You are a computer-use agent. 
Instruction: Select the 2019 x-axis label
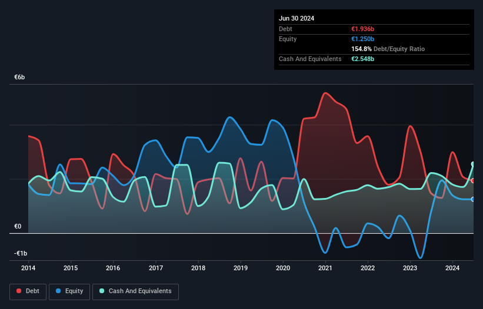(241, 268)
